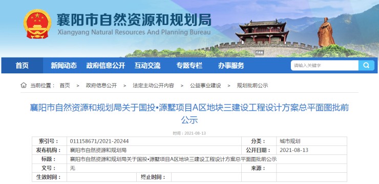This screenshot has height=184, width=379.
Task: Click the search magnifier icon button
Action: 366,65
